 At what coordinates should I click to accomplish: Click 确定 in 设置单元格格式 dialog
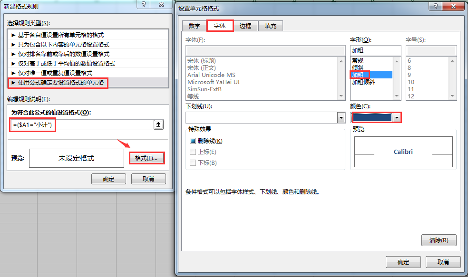[403, 262]
